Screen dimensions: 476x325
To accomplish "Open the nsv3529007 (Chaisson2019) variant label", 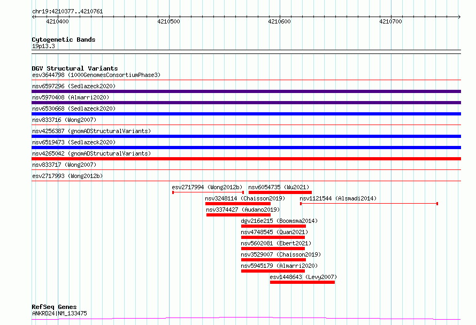I will coord(281,254).
